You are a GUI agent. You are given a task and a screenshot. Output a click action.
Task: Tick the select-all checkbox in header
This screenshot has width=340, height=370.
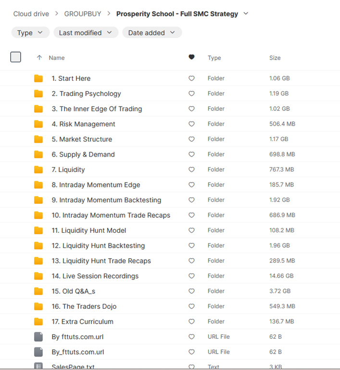tap(16, 57)
